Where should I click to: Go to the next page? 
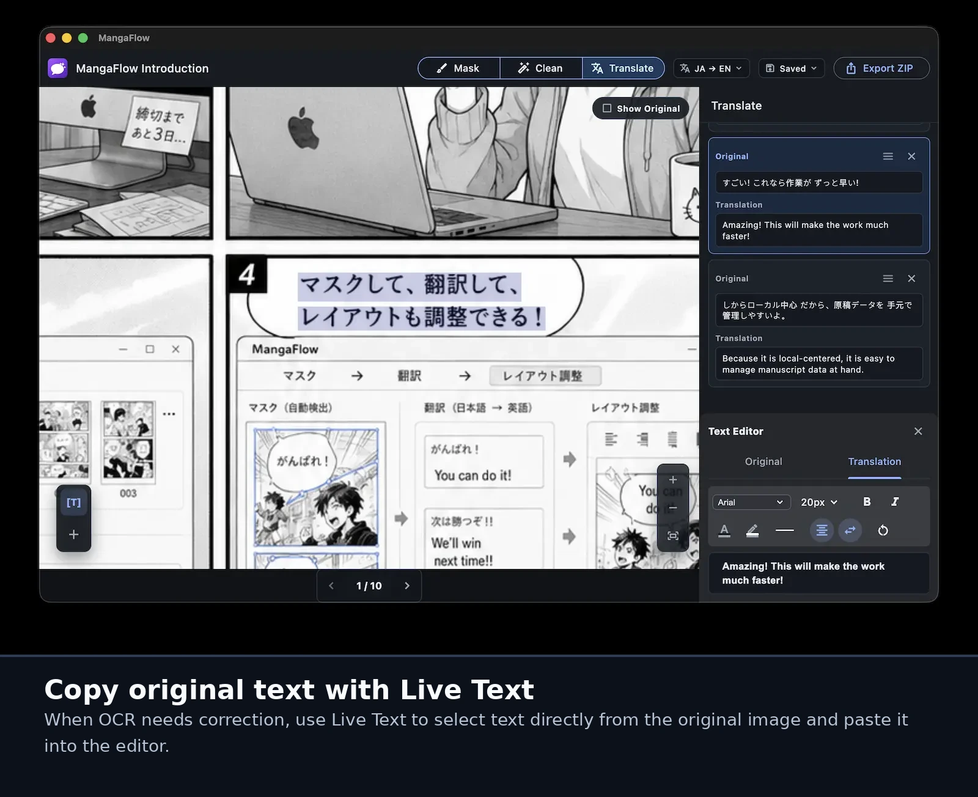pos(407,586)
